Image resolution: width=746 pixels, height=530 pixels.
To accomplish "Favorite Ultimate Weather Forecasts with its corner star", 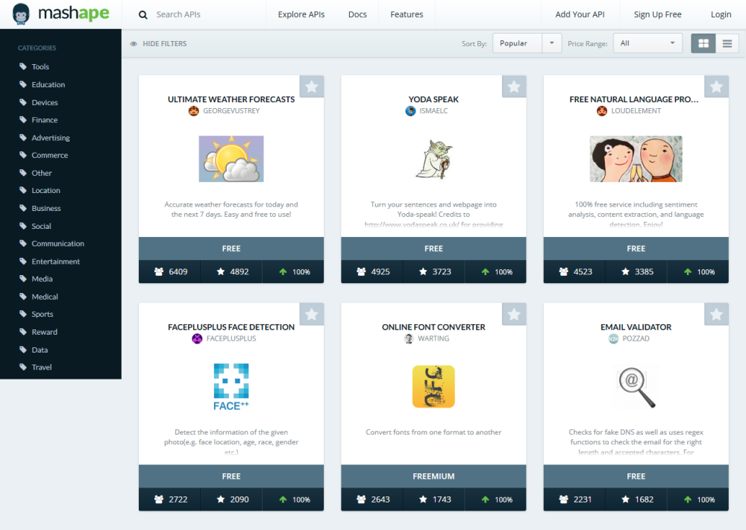I will [x=312, y=86].
